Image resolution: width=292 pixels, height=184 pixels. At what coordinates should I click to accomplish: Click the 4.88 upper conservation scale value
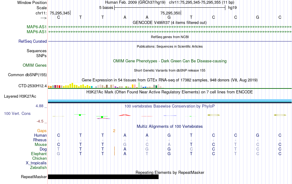pos(39,106)
